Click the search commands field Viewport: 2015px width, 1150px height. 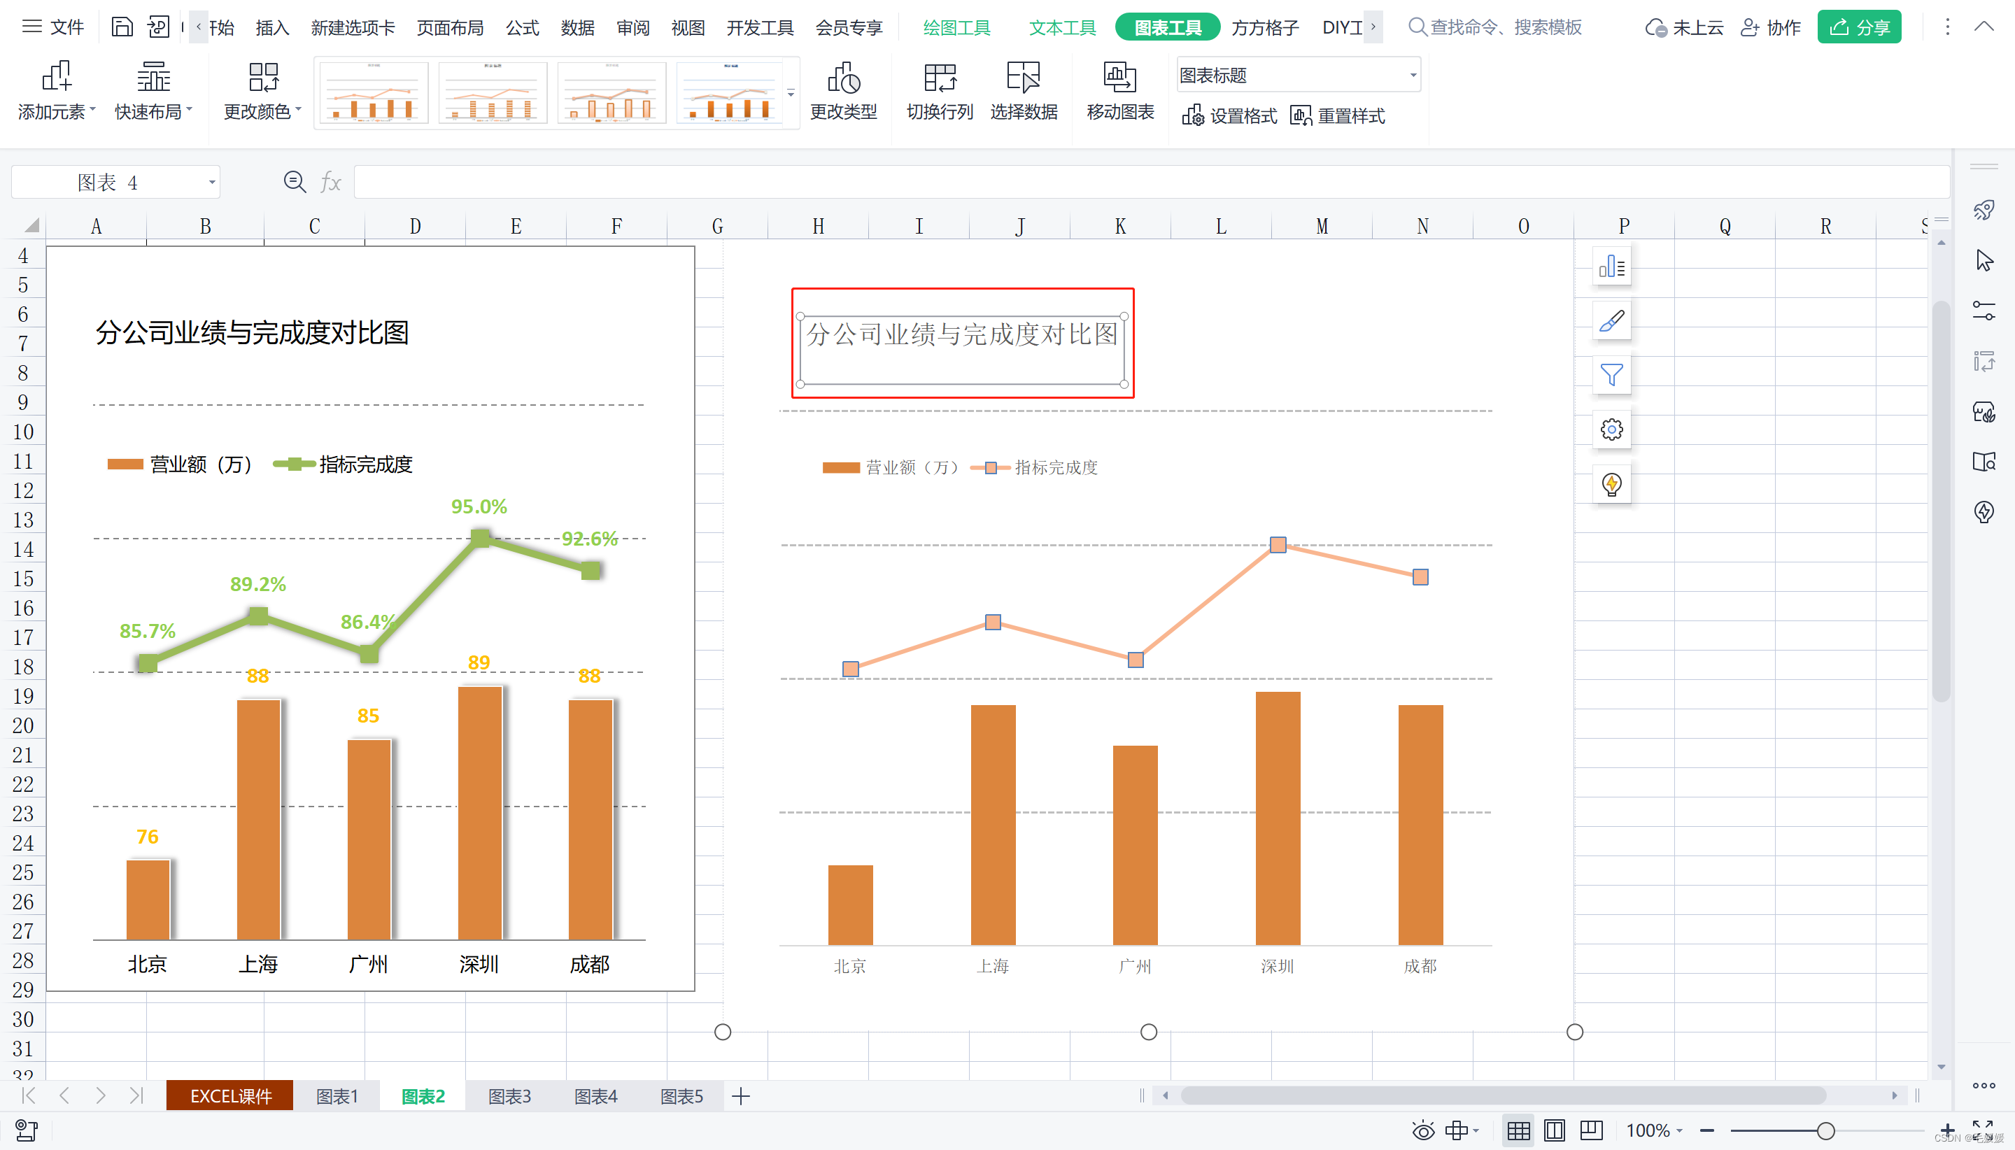coord(1497,28)
